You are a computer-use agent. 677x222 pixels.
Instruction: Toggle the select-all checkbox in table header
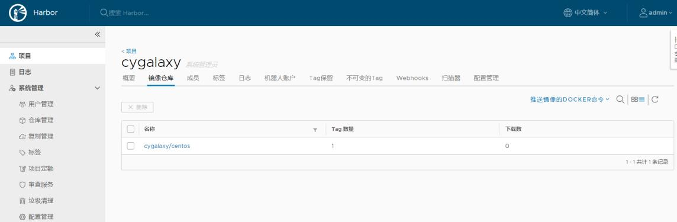coord(131,129)
